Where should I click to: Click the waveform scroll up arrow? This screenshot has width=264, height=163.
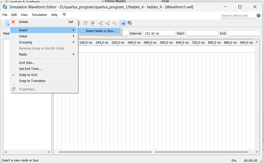click(257, 42)
